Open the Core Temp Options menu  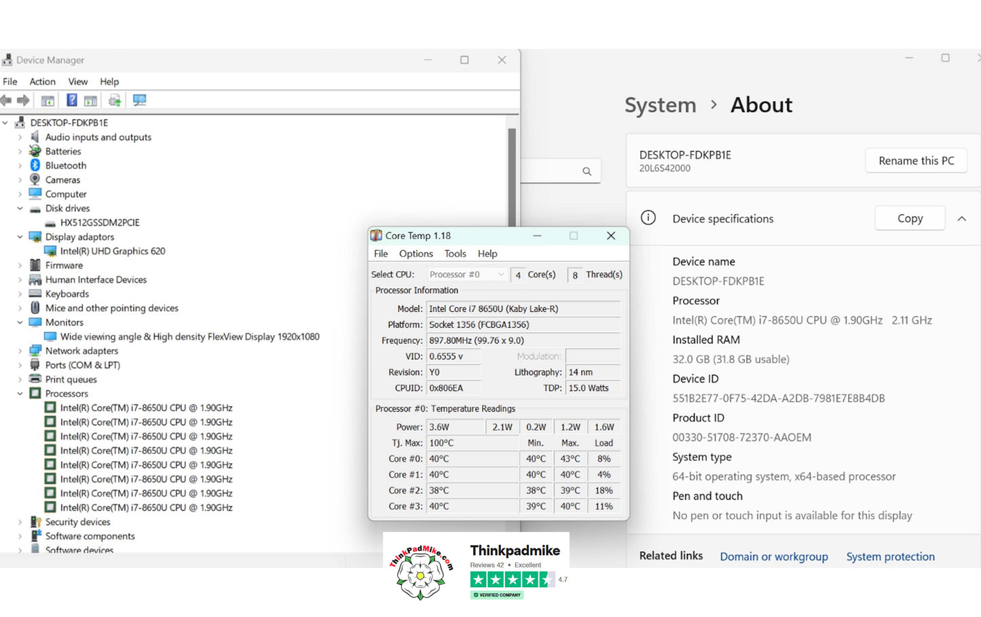pyautogui.click(x=416, y=253)
